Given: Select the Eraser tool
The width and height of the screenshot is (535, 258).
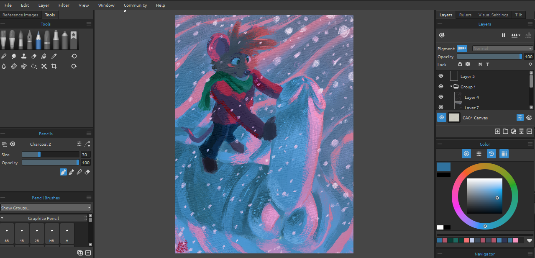Looking at the screenshot, I should tap(34, 56).
